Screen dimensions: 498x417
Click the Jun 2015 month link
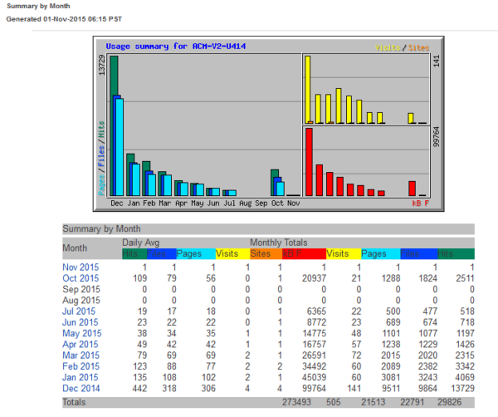[x=81, y=322]
